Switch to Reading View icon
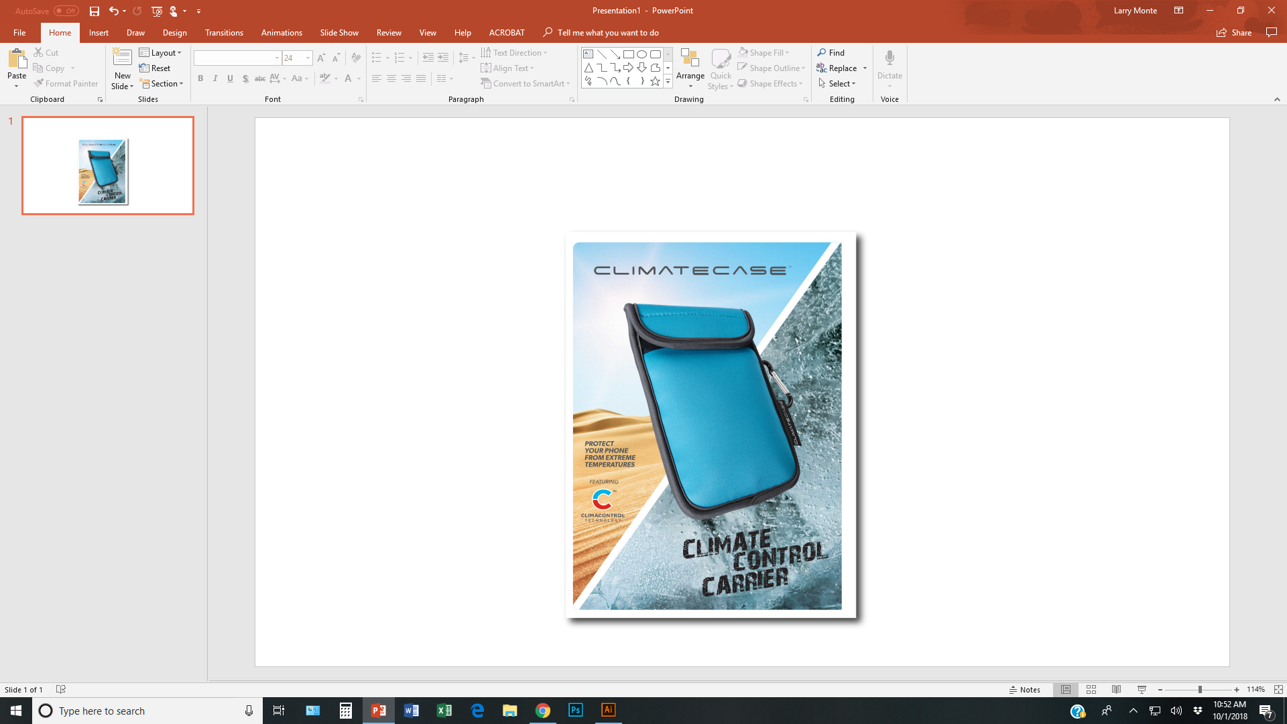 point(1116,689)
